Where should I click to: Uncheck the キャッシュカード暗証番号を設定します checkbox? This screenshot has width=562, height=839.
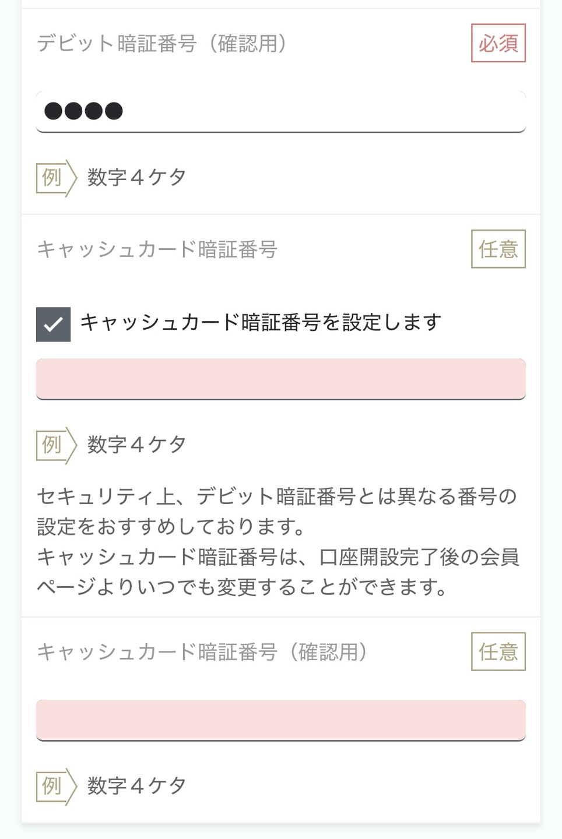pyautogui.click(x=53, y=324)
